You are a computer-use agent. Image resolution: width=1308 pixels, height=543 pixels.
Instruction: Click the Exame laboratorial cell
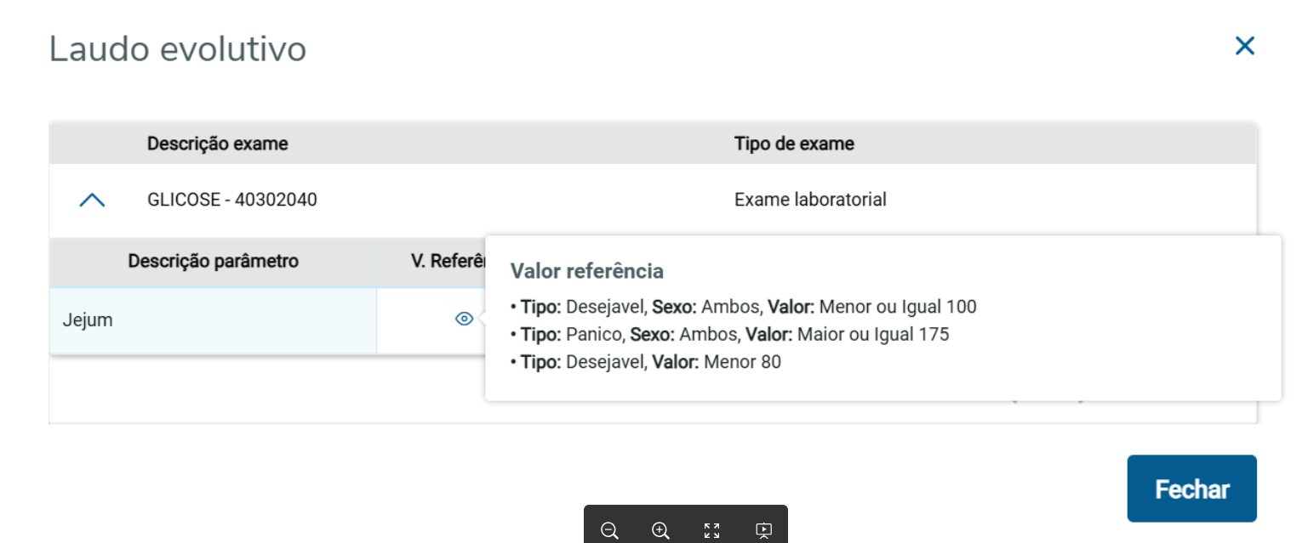[x=810, y=200]
